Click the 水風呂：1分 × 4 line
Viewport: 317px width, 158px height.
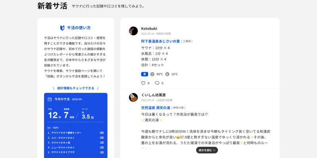coord(154,54)
